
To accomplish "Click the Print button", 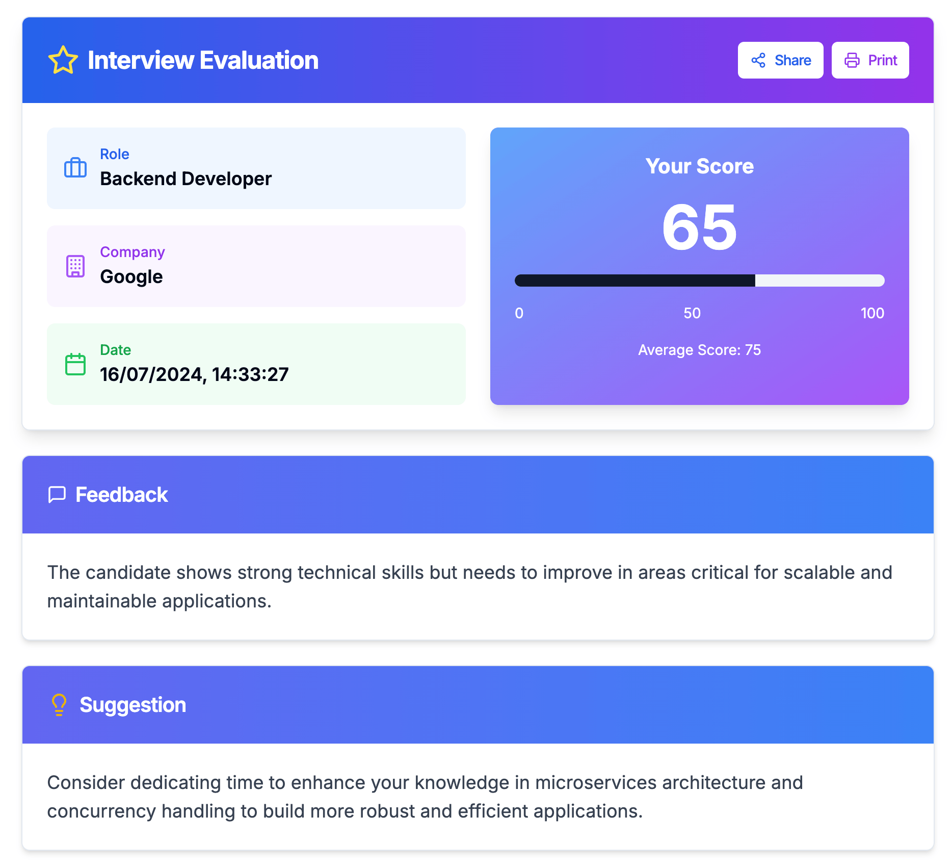I will click(x=870, y=60).
